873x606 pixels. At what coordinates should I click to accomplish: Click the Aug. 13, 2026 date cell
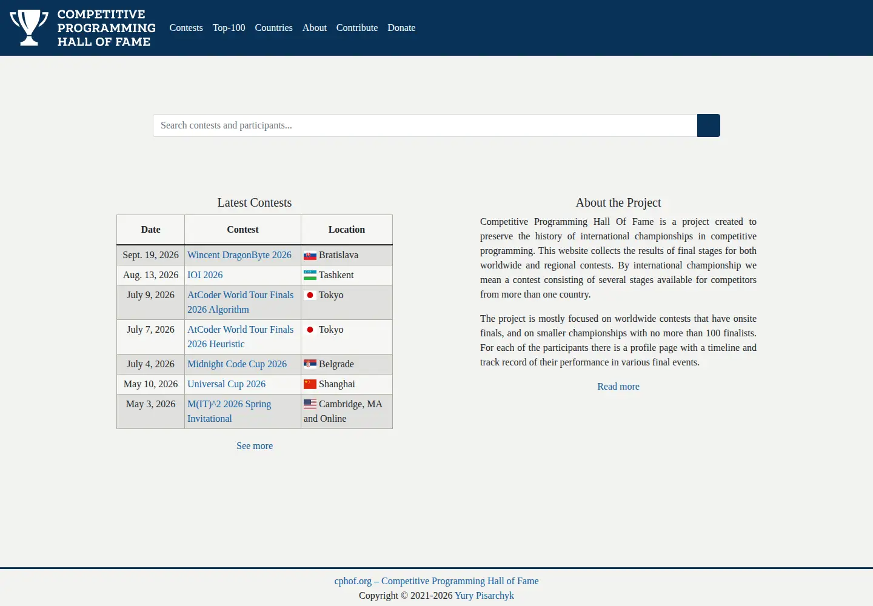pyautogui.click(x=151, y=275)
